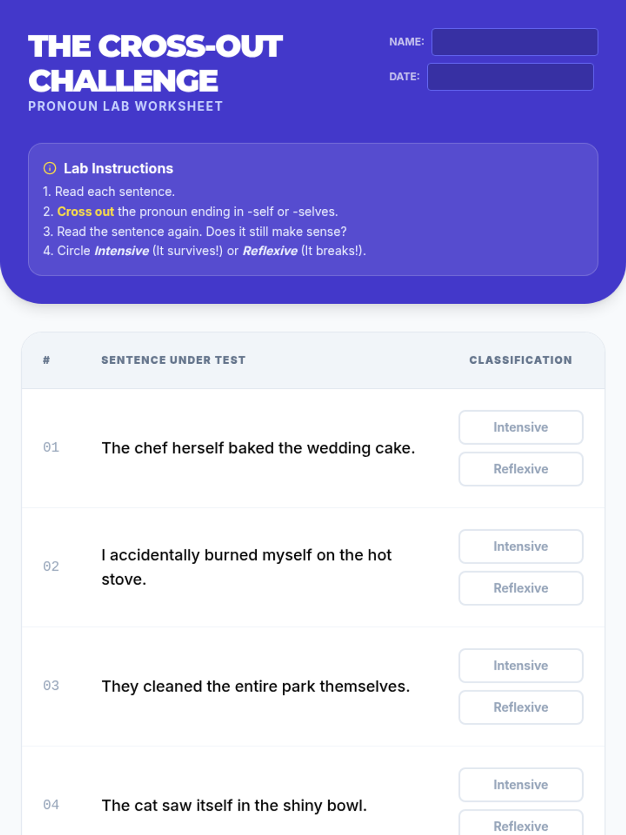626x835 pixels.
Task: Mark sentence 03 as Reflexive
Action: pyautogui.click(x=521, y=707)
